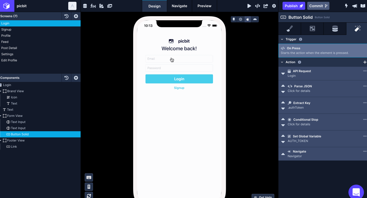Switch to the Data tab for Button Solid
Viewport: 367px width, 198px height.
[x=335, y=29]
